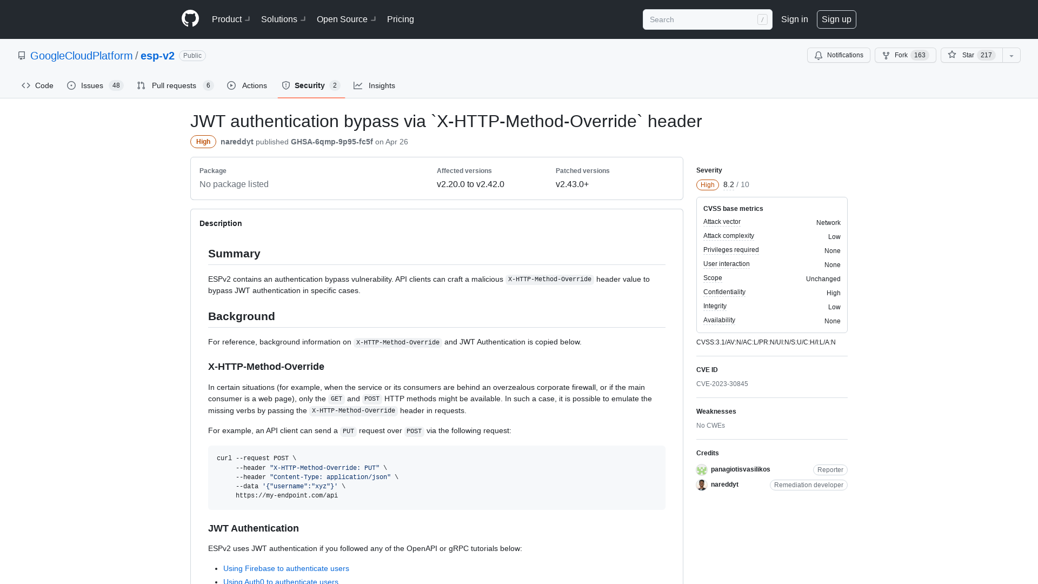
Task: Click the CVE-2023-30845 identifier
Action: point(722,384)
